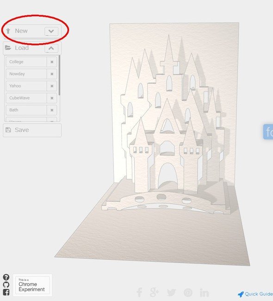The height and width of the screenshot is (301, 273).
Task: Click the Save floppy disk icon
Action: click(8, 130)
